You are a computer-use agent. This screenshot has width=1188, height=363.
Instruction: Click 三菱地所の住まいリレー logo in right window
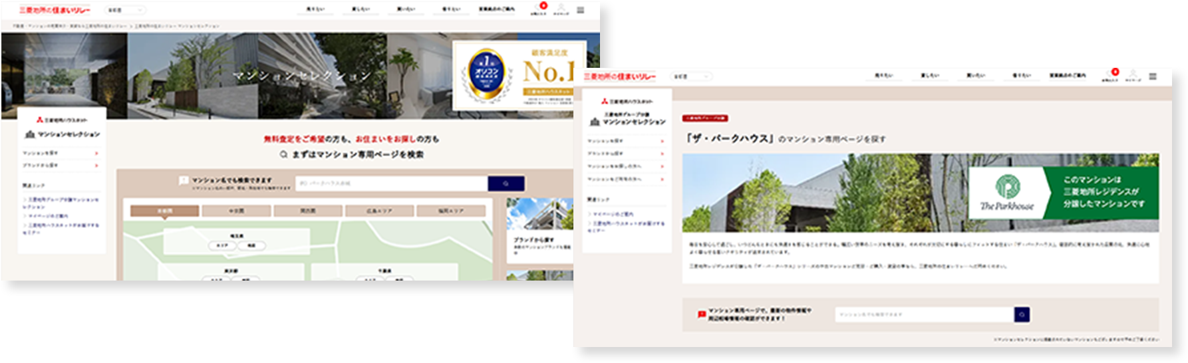point(619,76)
